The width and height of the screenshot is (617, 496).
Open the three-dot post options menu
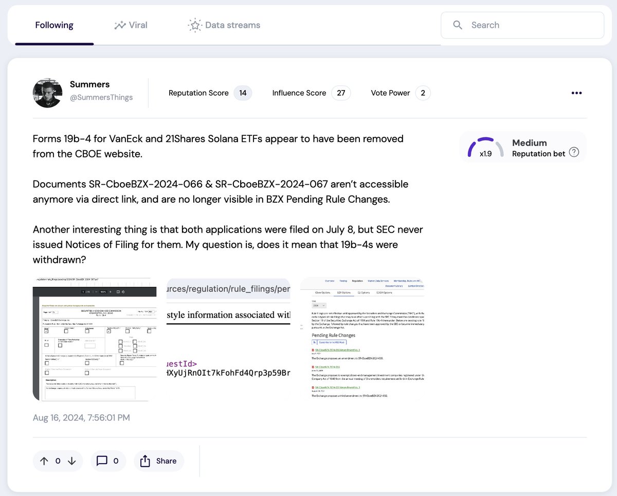click(x=577, y=93)
